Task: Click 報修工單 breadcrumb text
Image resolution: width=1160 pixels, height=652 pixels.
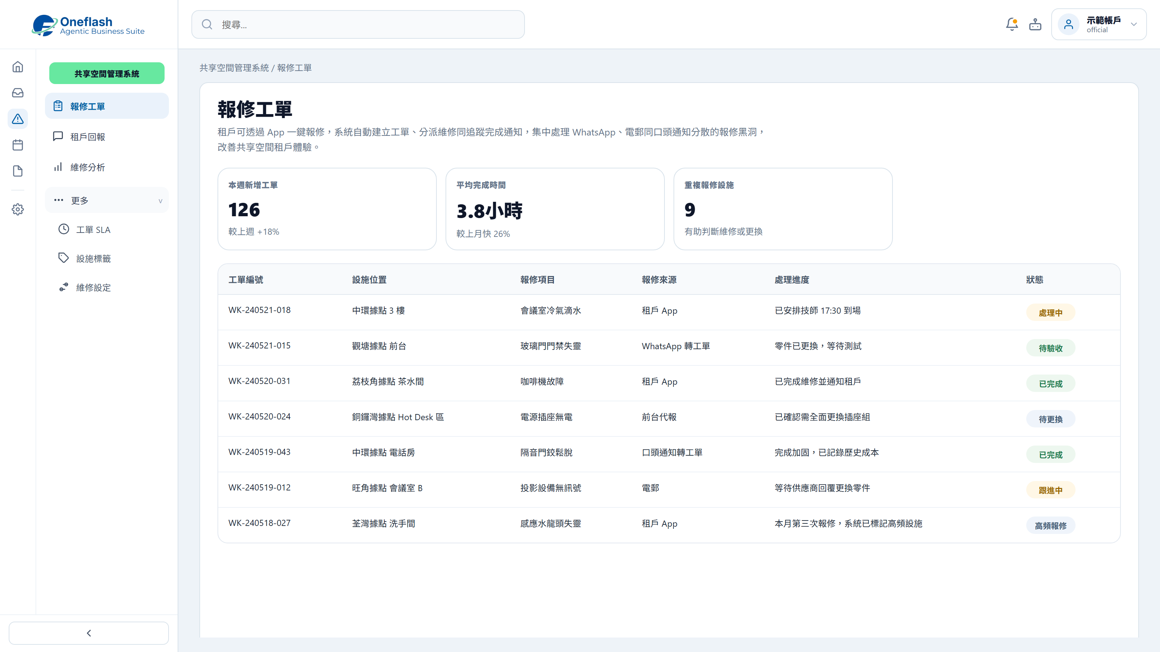Action: coord(294,67)
